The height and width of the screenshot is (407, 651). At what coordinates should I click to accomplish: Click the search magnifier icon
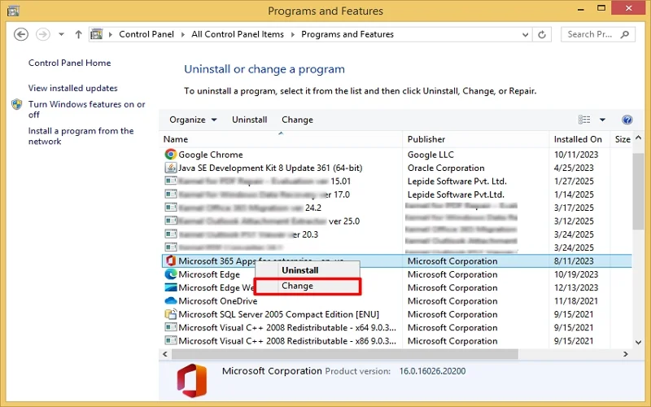click(x=625, y=34)
